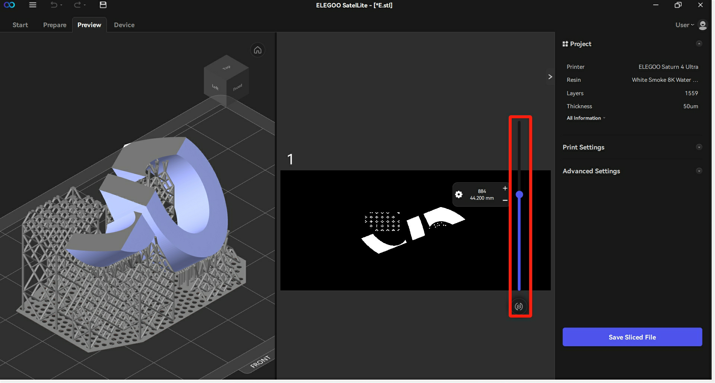Click the redo arrow icon
This screenshot has width=715, height=383.
pos(77,5)
